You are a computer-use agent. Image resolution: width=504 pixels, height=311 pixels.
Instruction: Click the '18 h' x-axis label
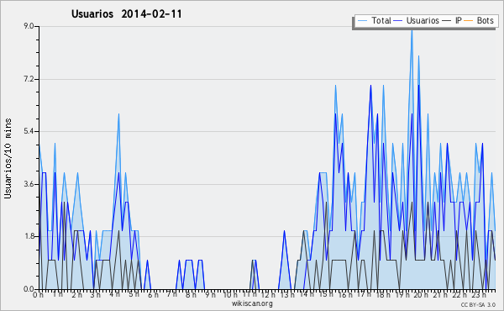pyautogui.click(x=383, y=295)
